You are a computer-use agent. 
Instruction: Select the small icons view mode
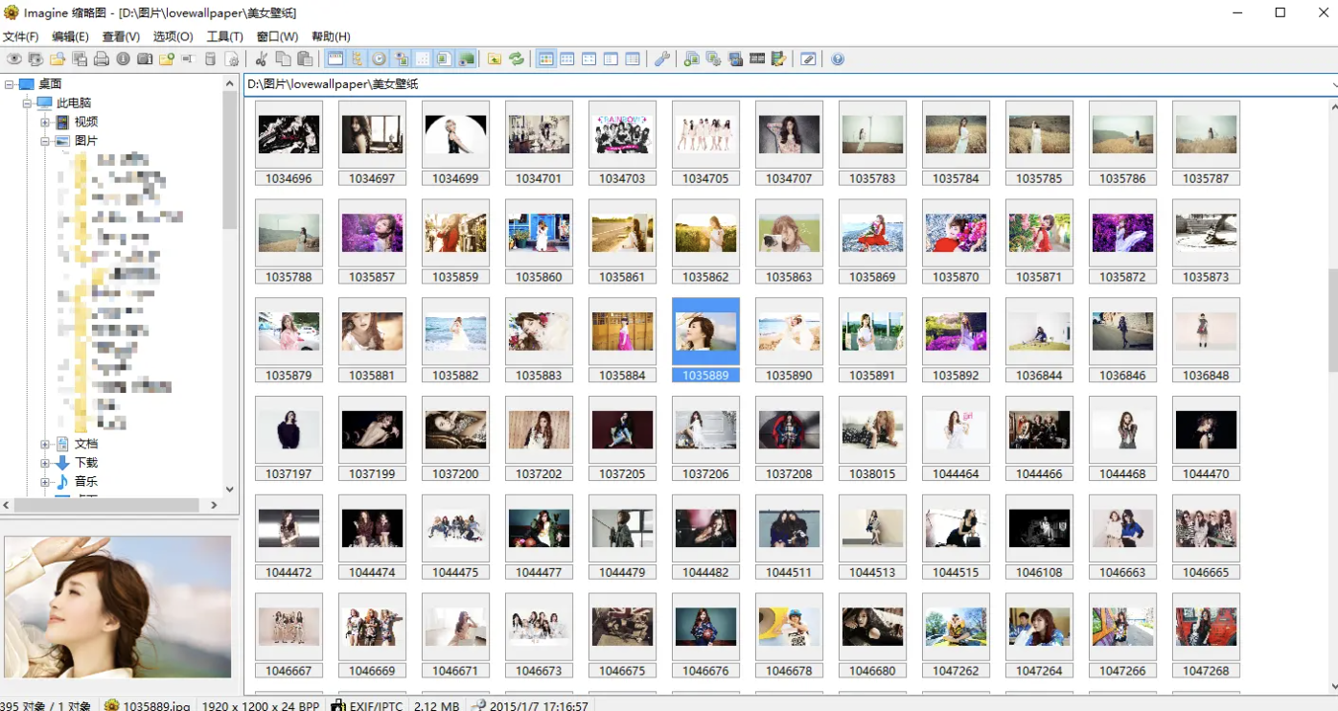coord(589,59)
